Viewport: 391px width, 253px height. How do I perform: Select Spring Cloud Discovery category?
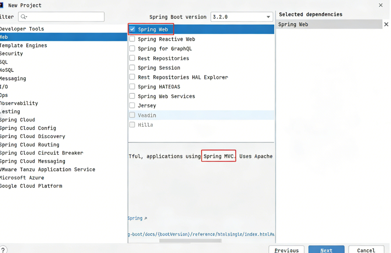coord(63,136)
